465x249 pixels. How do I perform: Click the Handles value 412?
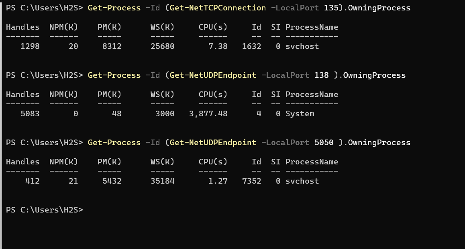tap(32, 181)
